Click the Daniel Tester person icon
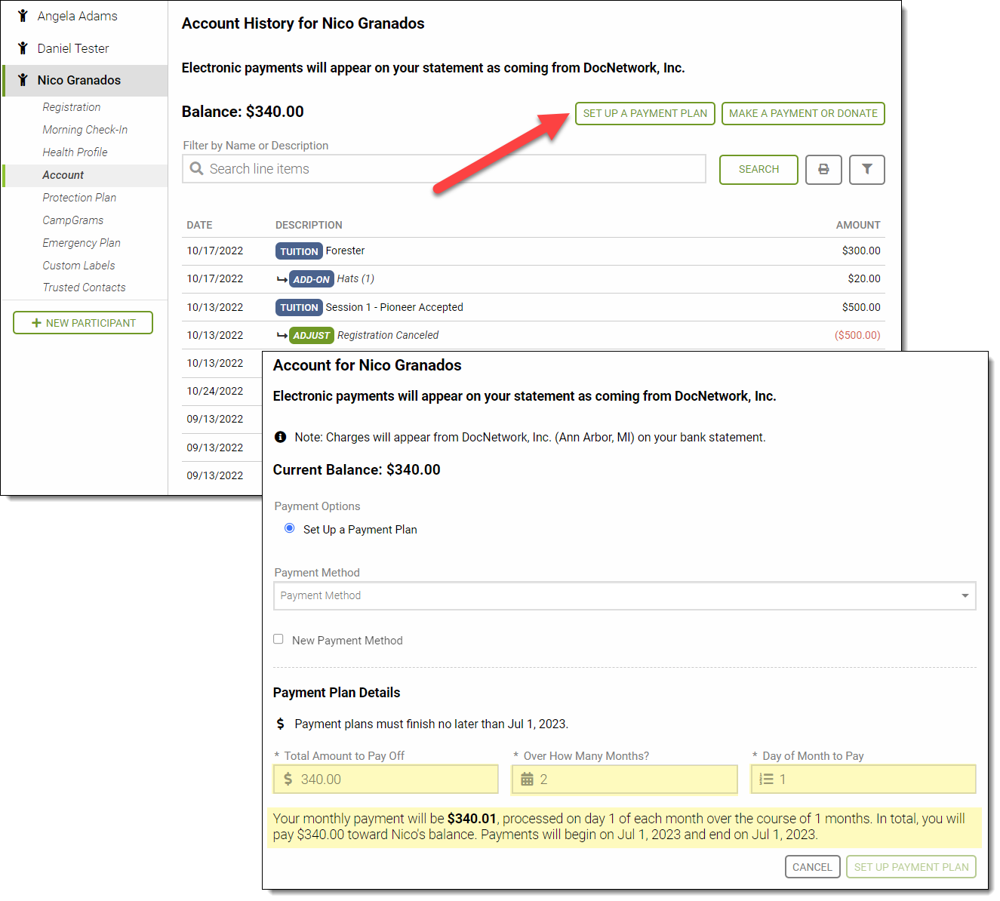 23,48
